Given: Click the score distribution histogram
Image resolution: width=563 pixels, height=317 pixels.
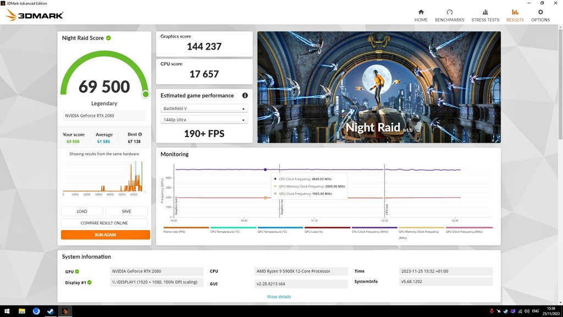Looking at the screenshot, I should (103, 178).
